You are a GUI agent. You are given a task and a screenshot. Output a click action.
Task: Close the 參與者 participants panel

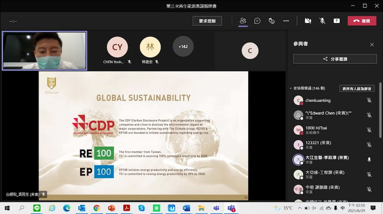click(x=372, y=44)
